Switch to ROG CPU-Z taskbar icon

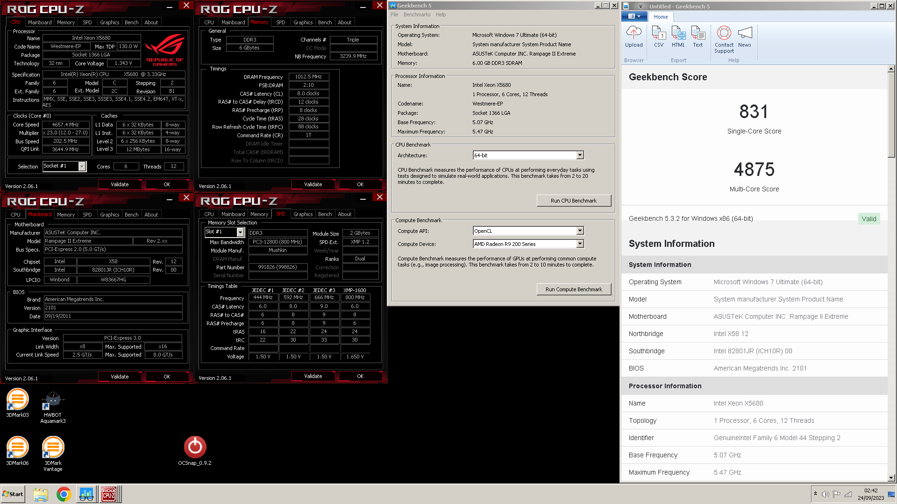coord(109,494)
